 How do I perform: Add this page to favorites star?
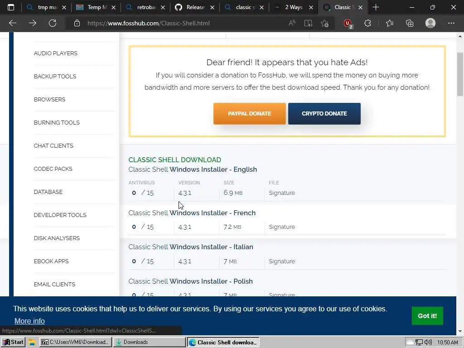pos(324,23)
